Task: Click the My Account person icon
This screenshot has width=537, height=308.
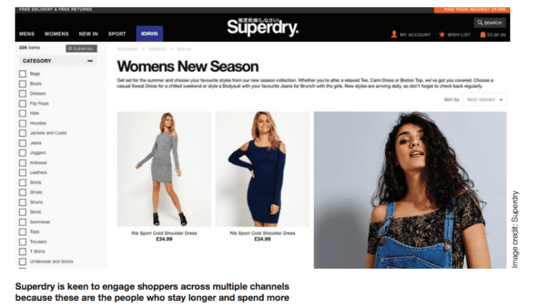Action: coord(394,34)
